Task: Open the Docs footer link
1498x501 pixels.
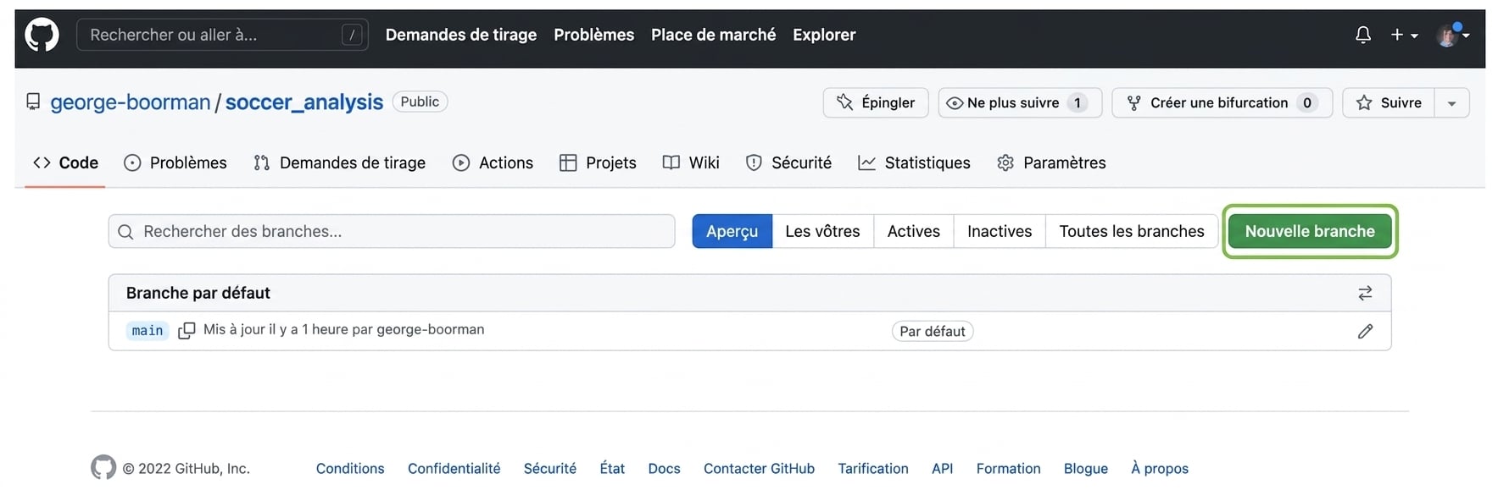Action: point(665,468)
